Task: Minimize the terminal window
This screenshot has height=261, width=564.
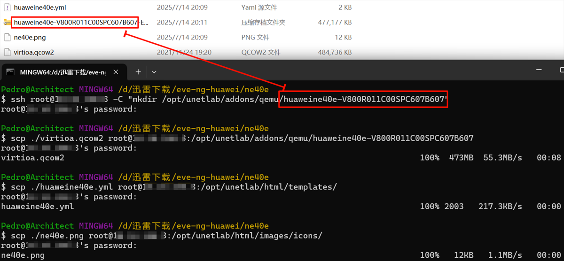Action: (540, 69)
